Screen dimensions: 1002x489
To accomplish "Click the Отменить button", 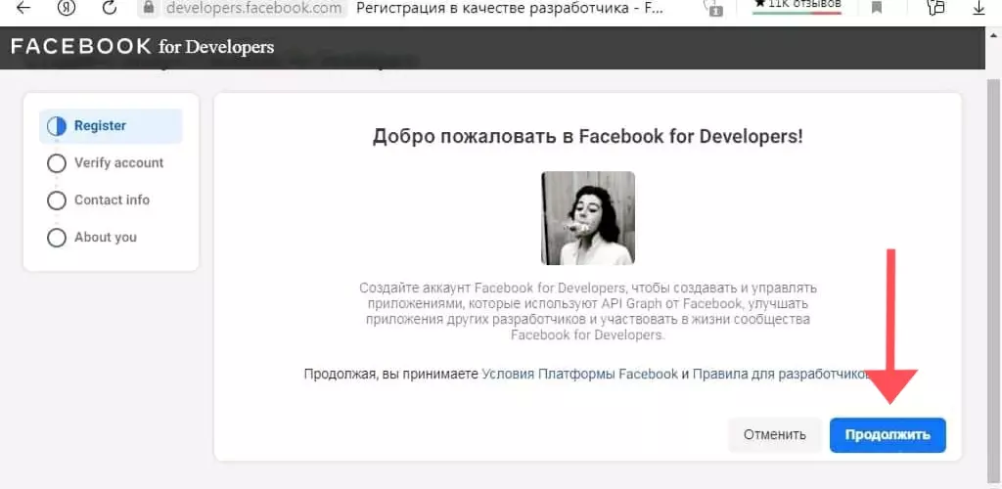I will tap(775, 435).
